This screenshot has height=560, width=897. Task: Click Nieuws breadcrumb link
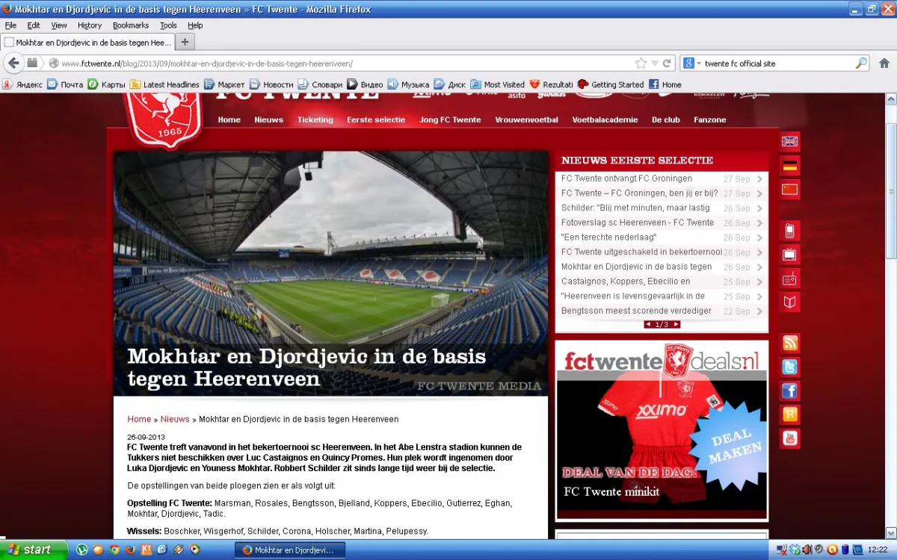[x=175, y=419]
